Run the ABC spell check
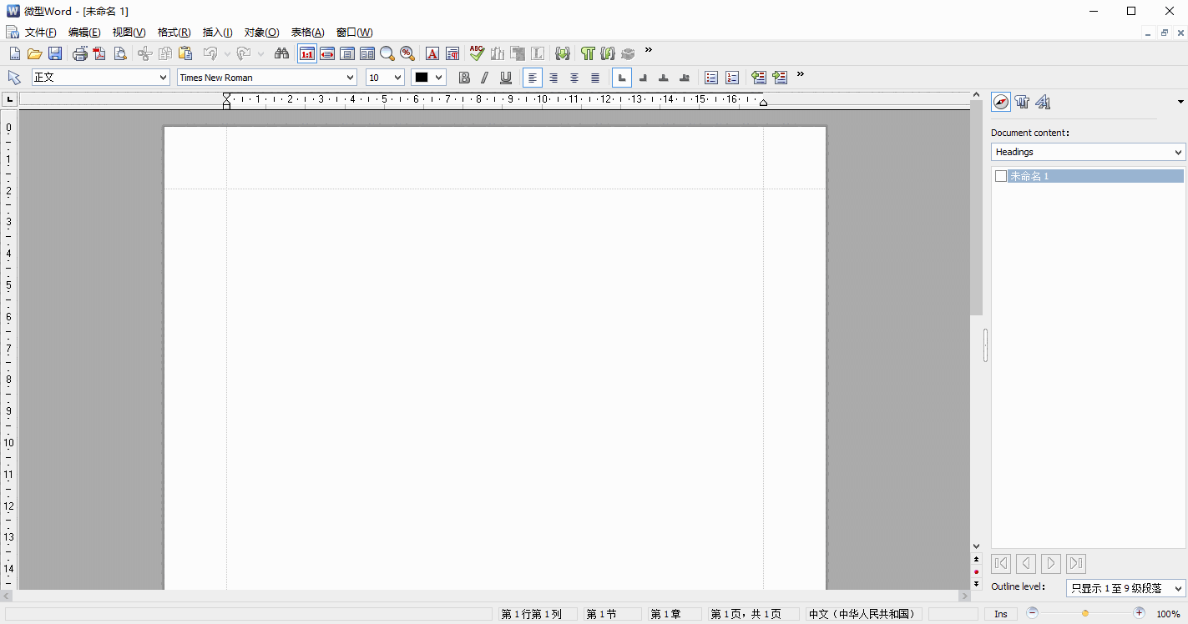1188x624 pixels. coord(477,53)
